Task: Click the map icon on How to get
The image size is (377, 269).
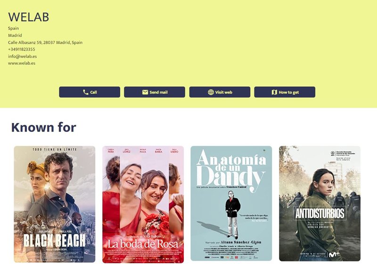Action: click(x=274, y=92)
